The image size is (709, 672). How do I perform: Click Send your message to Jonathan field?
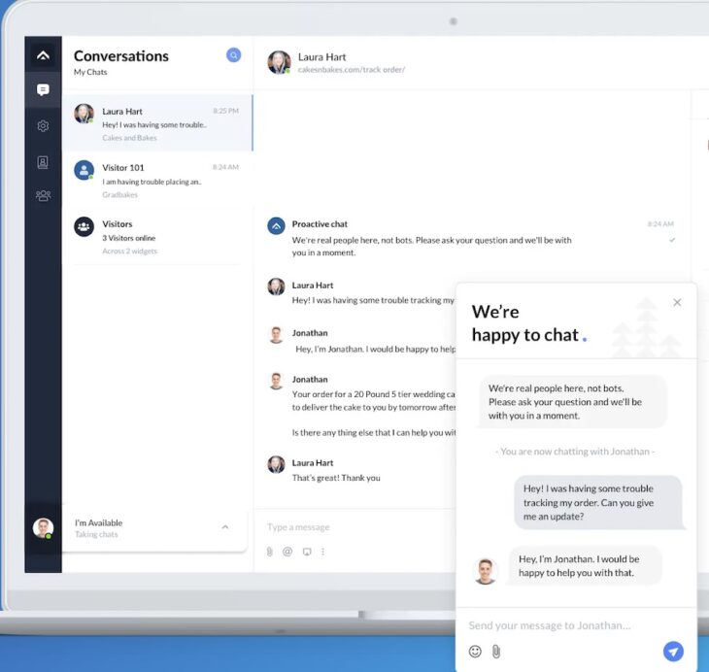click(x=550, y=625)
